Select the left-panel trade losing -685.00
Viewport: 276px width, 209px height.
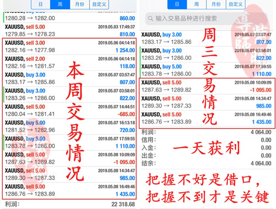(70, 110)
